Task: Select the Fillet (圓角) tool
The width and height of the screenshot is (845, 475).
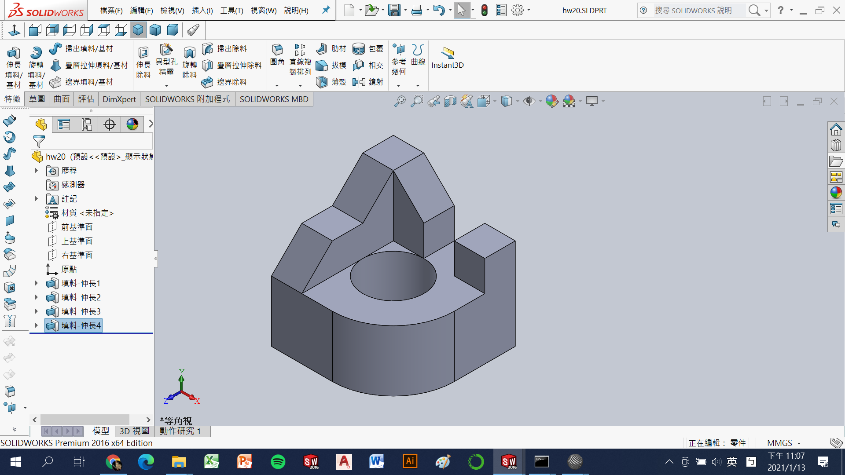Action: [x=277, y=50]
